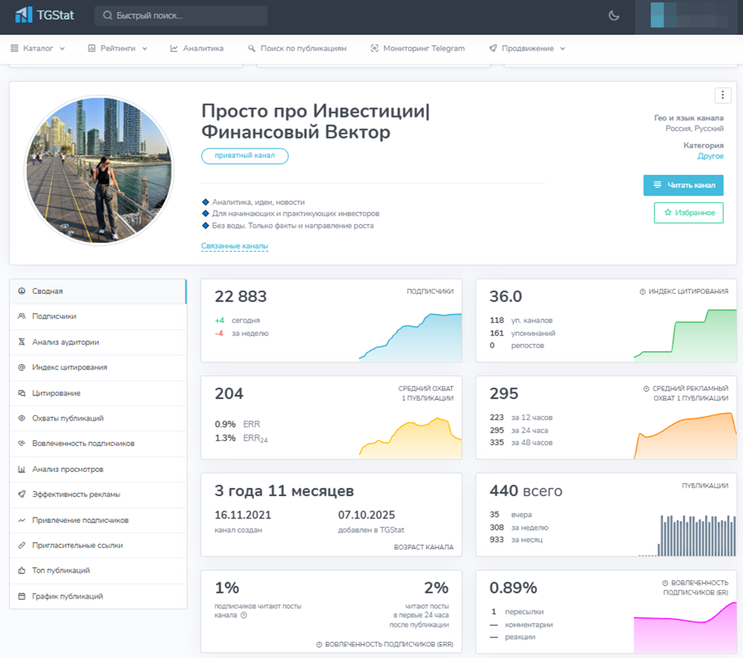Click the Мониторинг Telegram icon
This screenshot has height=658, width=743.
pos(375,48)
